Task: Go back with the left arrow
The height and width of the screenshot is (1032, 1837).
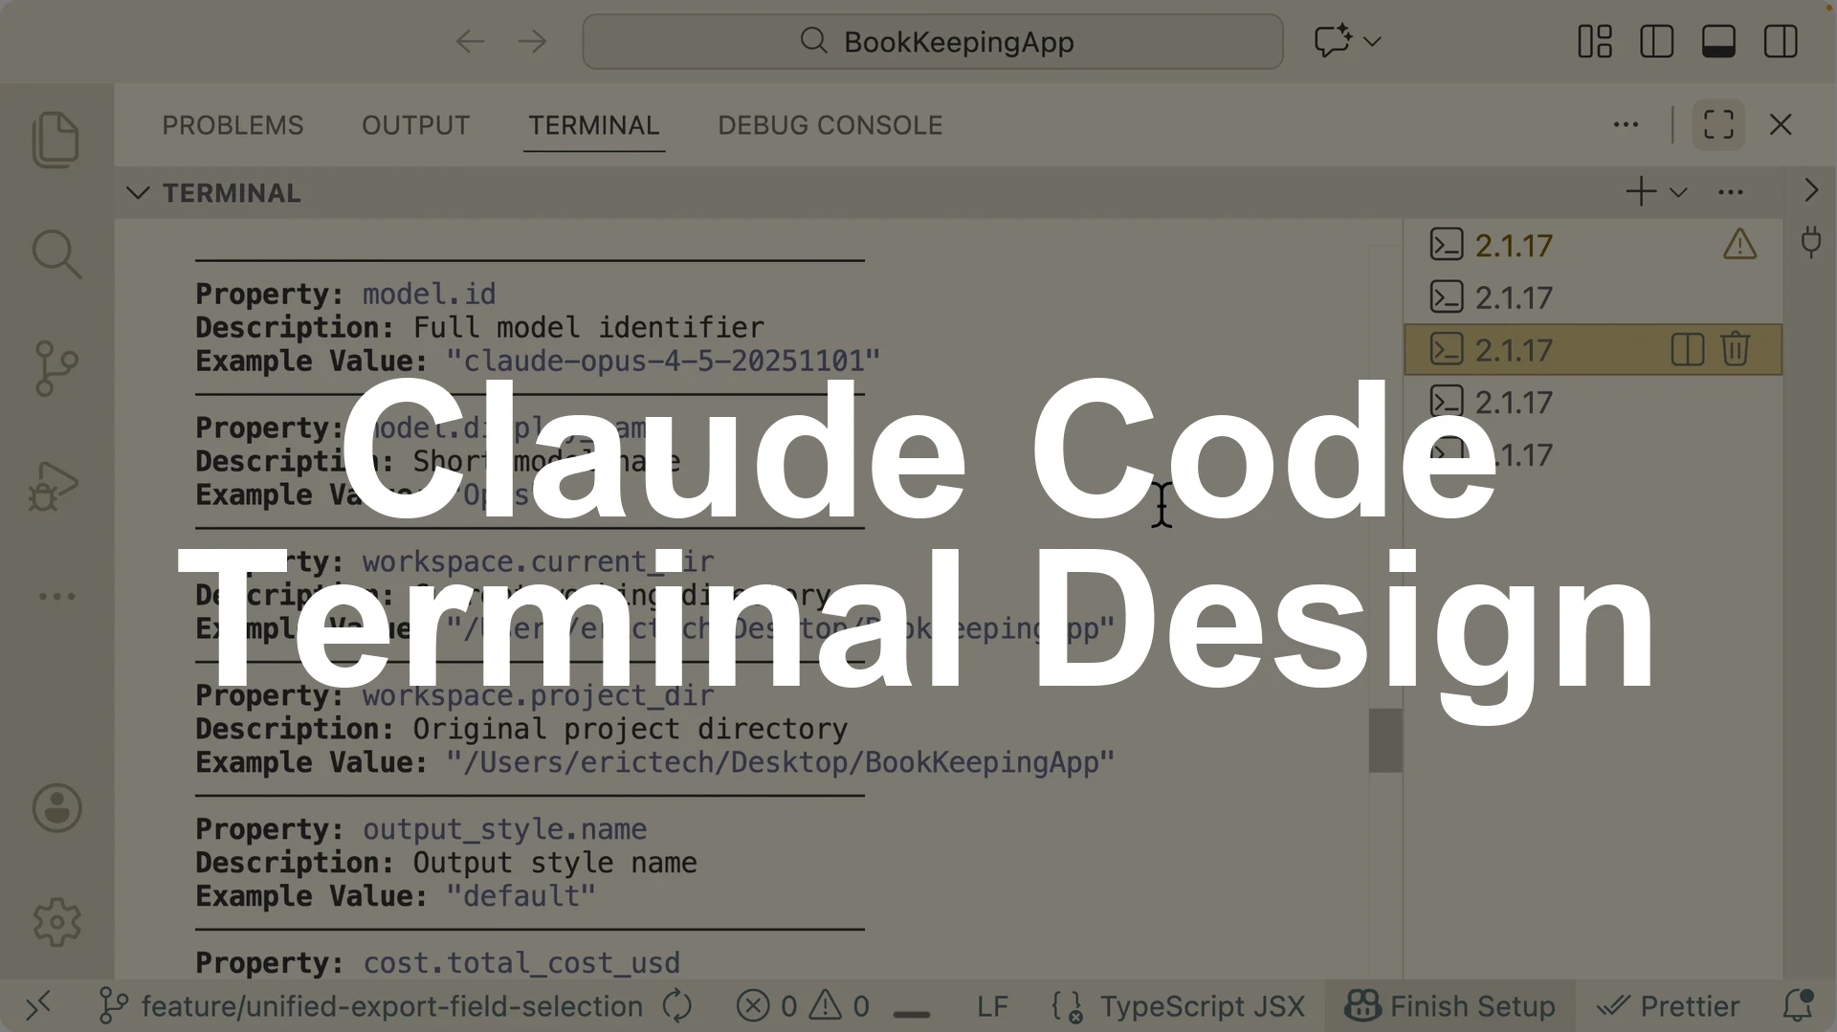Action: (470, 42)
